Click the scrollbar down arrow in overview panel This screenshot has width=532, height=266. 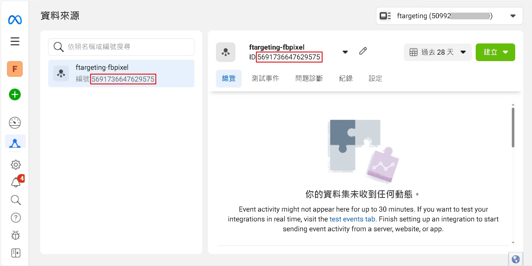[513, 242]
